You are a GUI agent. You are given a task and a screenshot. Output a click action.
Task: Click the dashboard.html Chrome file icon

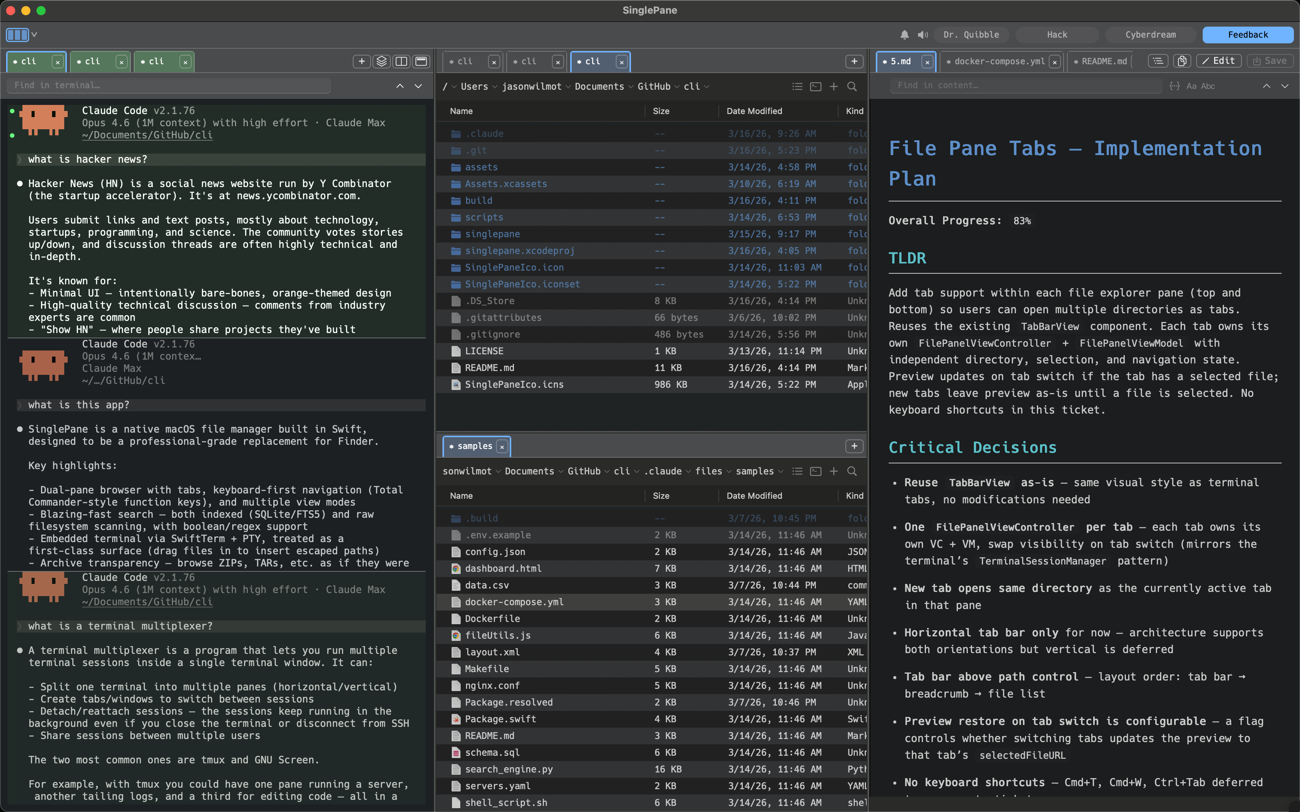pyautogui.click(x=456, y=568)
